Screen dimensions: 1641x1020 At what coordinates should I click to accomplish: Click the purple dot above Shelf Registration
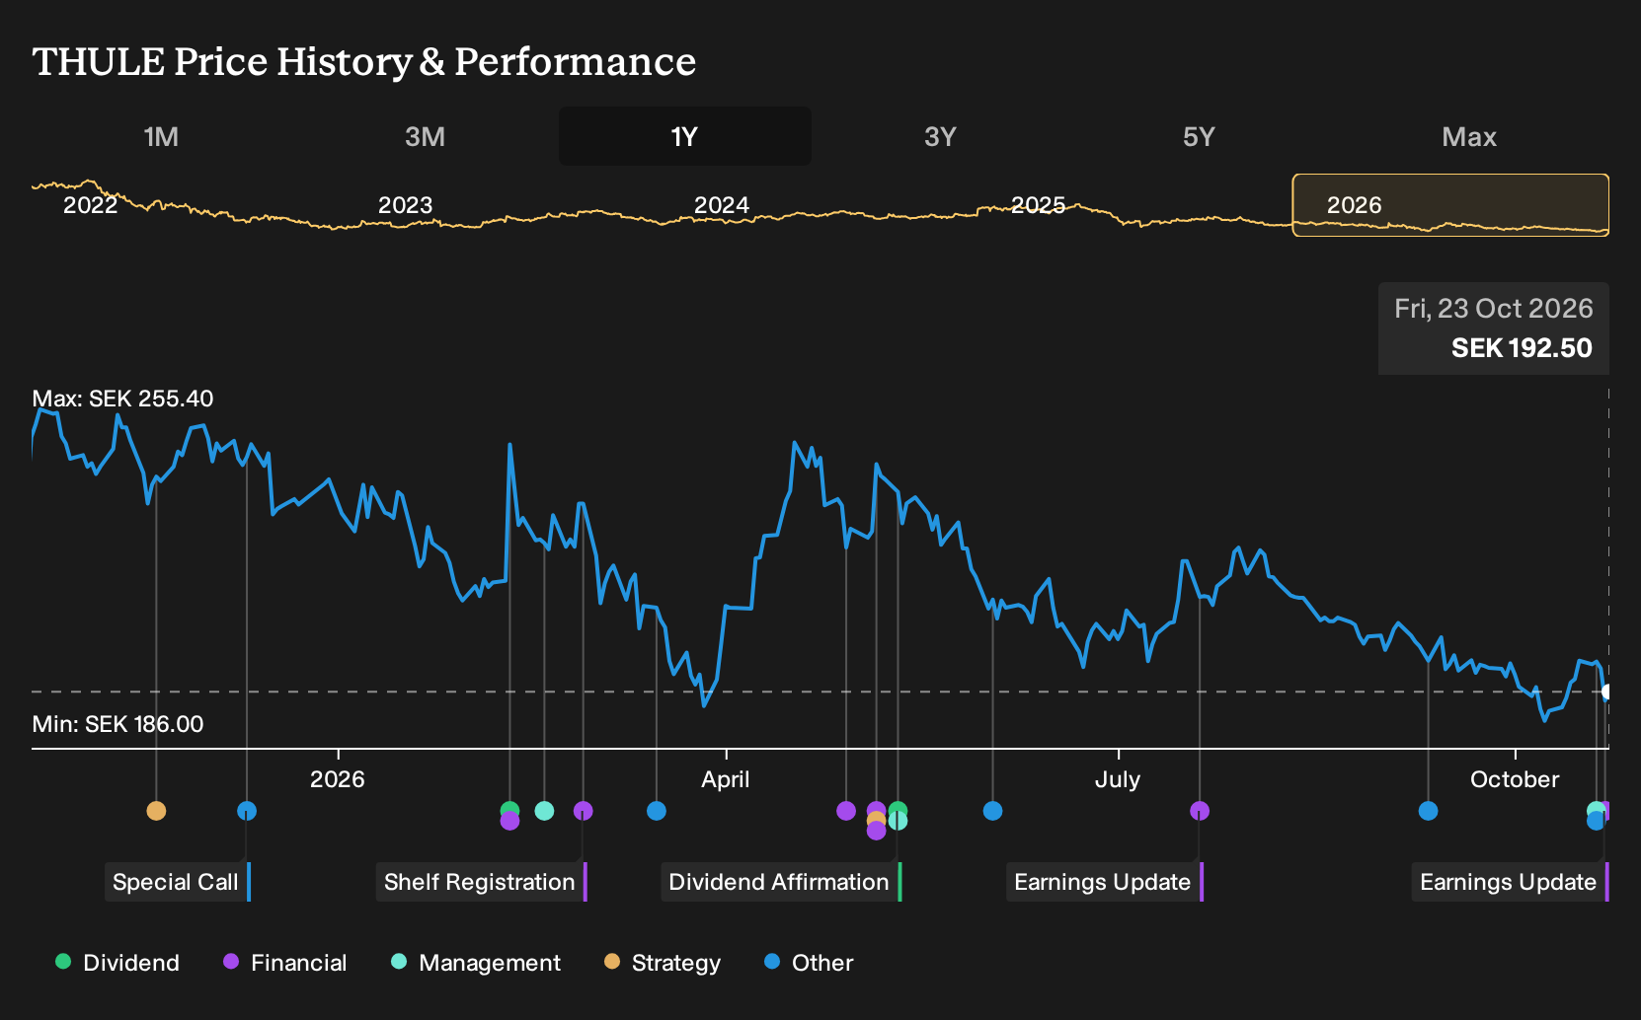tap(584, 811)
